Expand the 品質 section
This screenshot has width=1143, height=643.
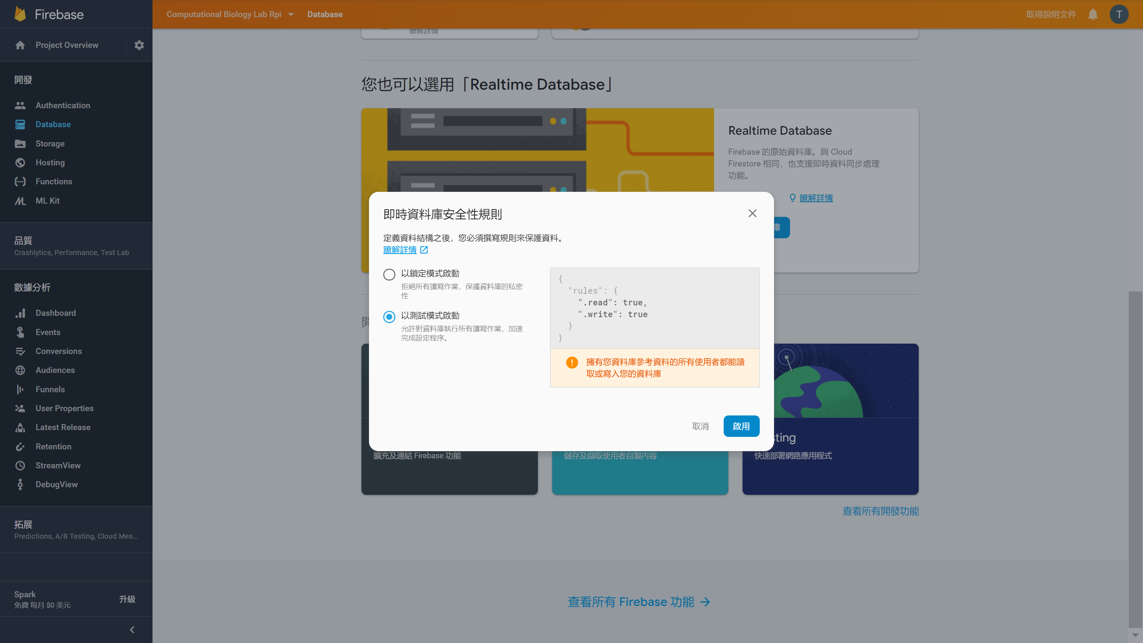click(x=76, y=246)
